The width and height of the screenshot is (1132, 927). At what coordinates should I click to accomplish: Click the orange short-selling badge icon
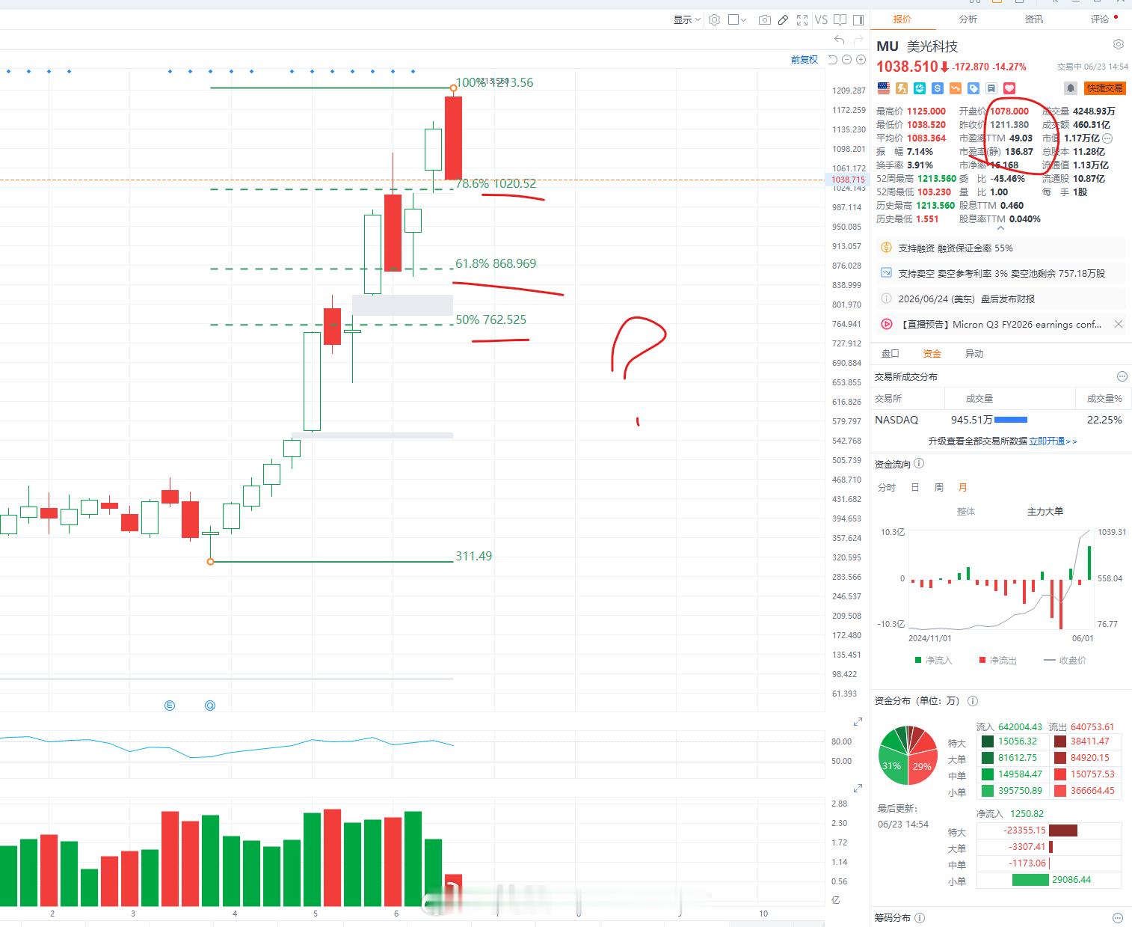click(x=956, y=88)
